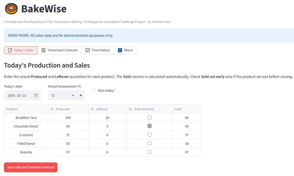Toggle the Rain today checkbox
The image size is (294, 176).
coord(94,91)
